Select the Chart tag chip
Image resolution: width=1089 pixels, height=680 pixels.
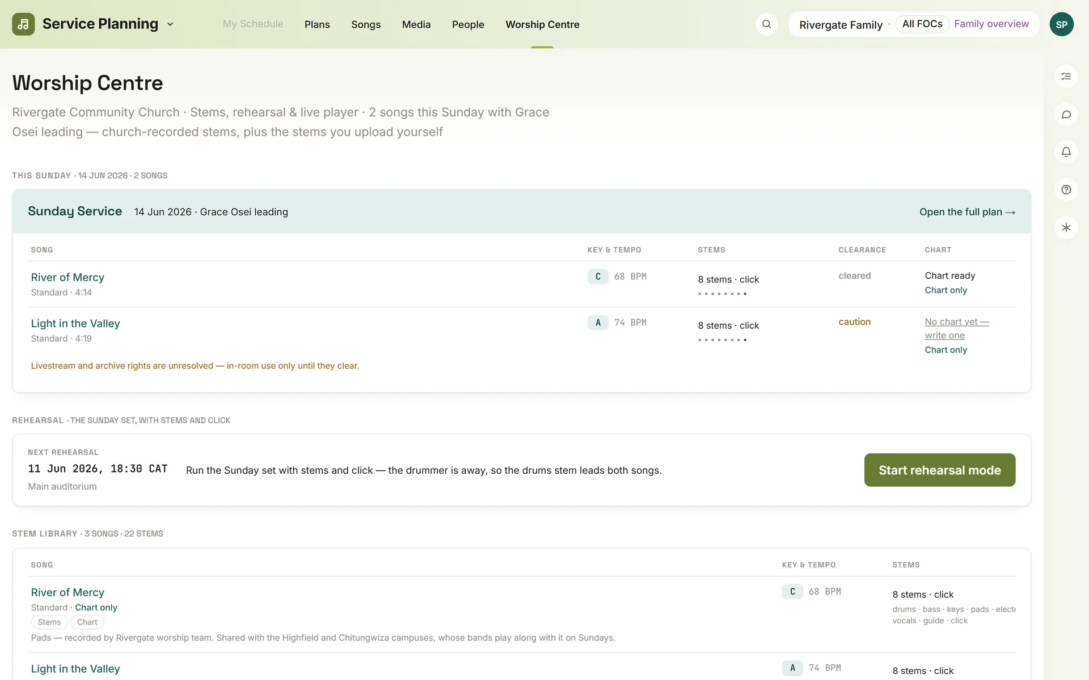[x=87, y=622]
